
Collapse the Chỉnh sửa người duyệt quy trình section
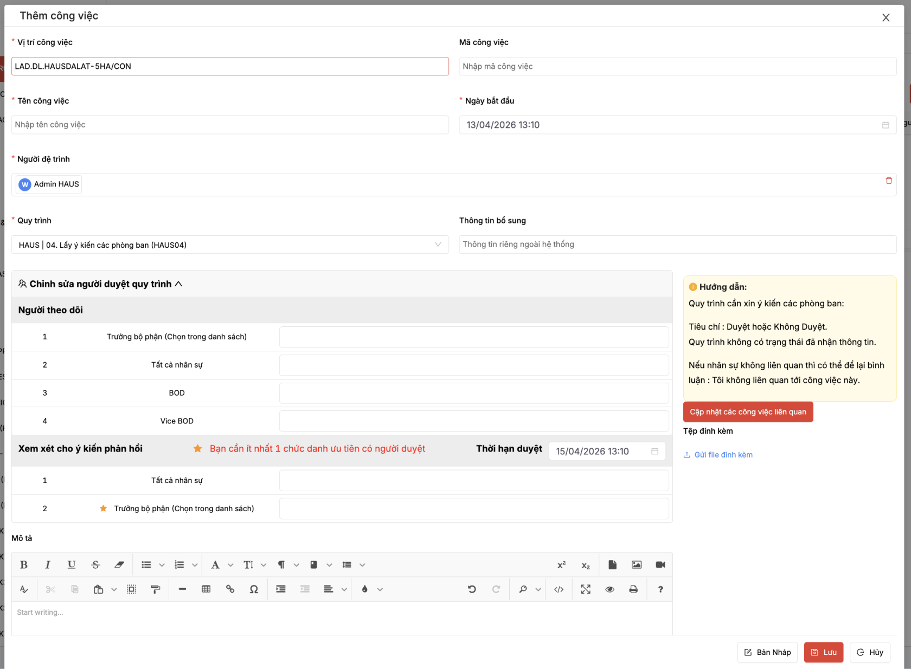[179, 284]
